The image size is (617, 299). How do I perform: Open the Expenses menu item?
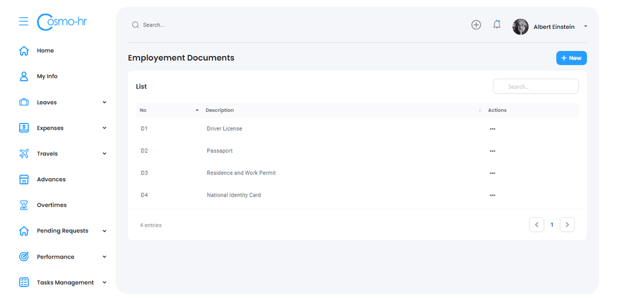click(x=50, y=128)
